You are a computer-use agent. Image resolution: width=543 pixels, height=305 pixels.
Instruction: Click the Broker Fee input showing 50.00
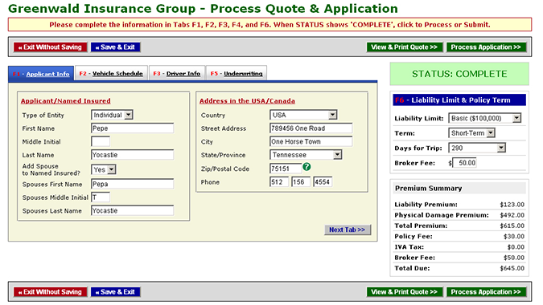[464, 163]
